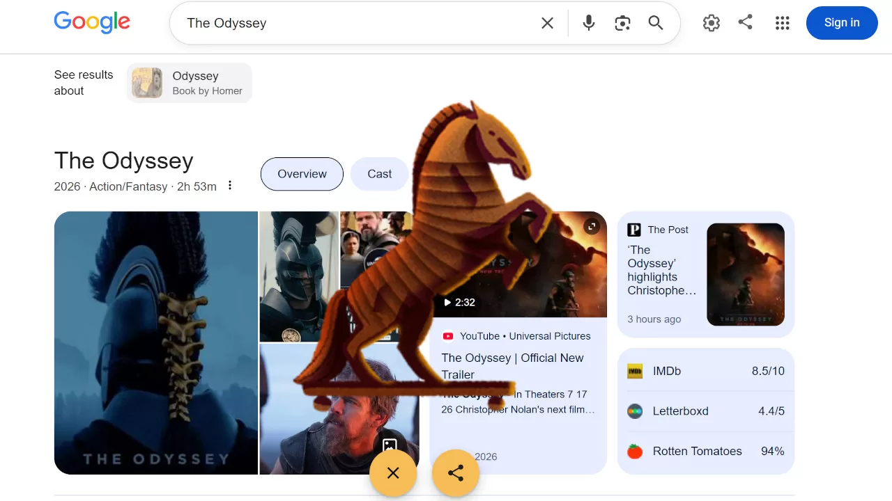Screen dimensions: 892x501
Task: Click the images gallery icon on photos
Action: 390,445
